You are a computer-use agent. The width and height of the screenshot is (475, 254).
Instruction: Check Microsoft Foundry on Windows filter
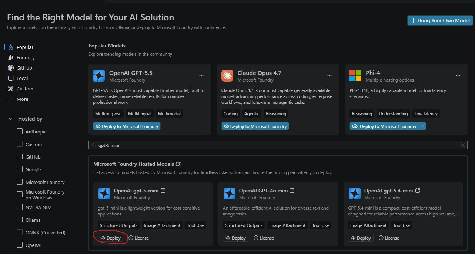click(x=20, y=195)
